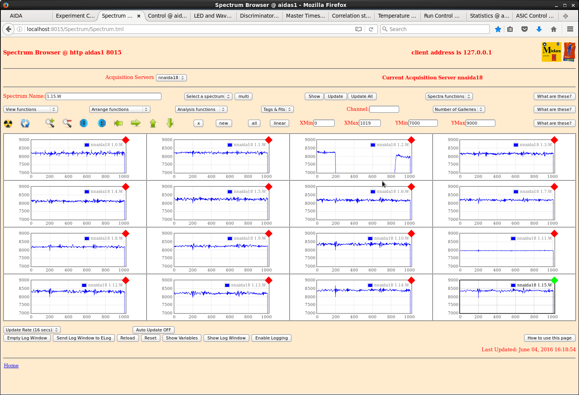Switch to the Temperature tab
579x395 pixels.
[x=397, y=16]
